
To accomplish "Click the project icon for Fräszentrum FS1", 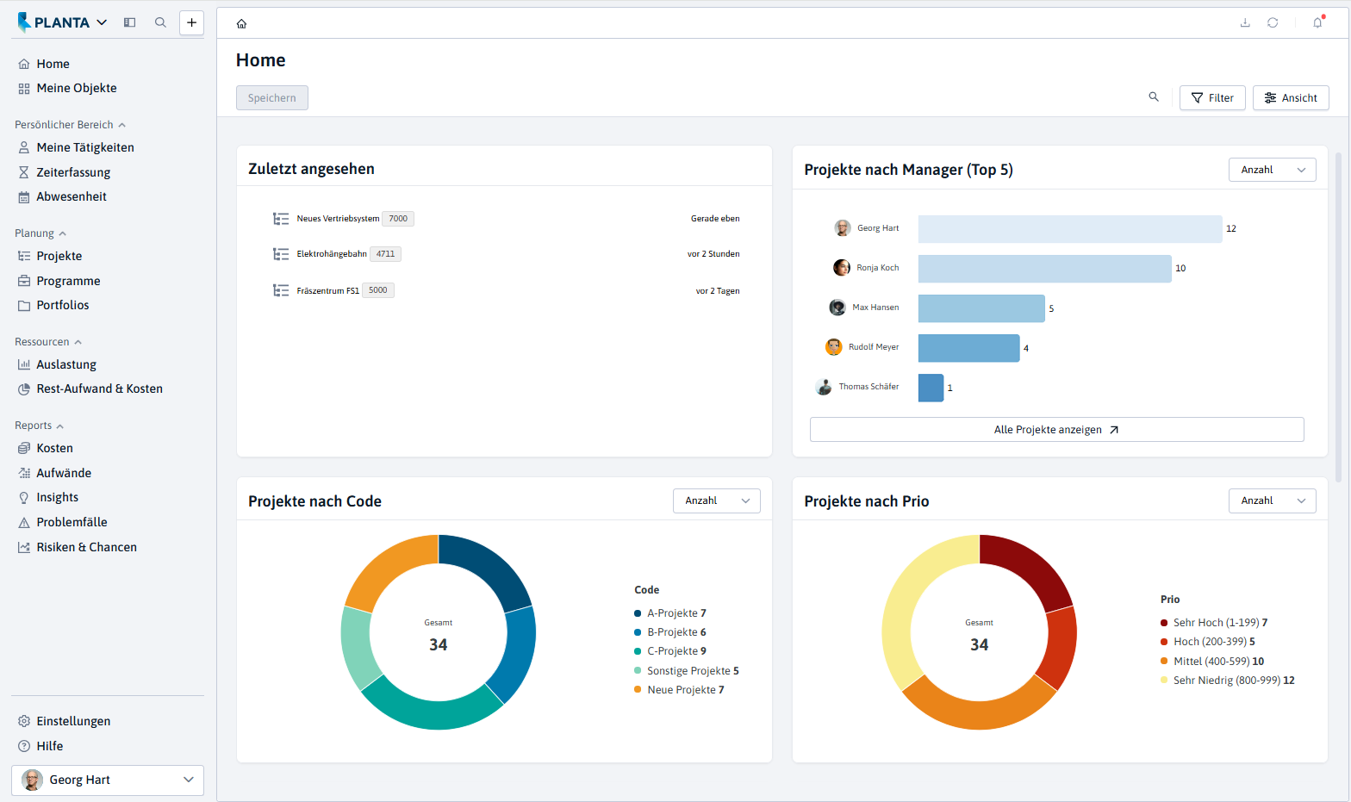I will (x=281, y=290).
